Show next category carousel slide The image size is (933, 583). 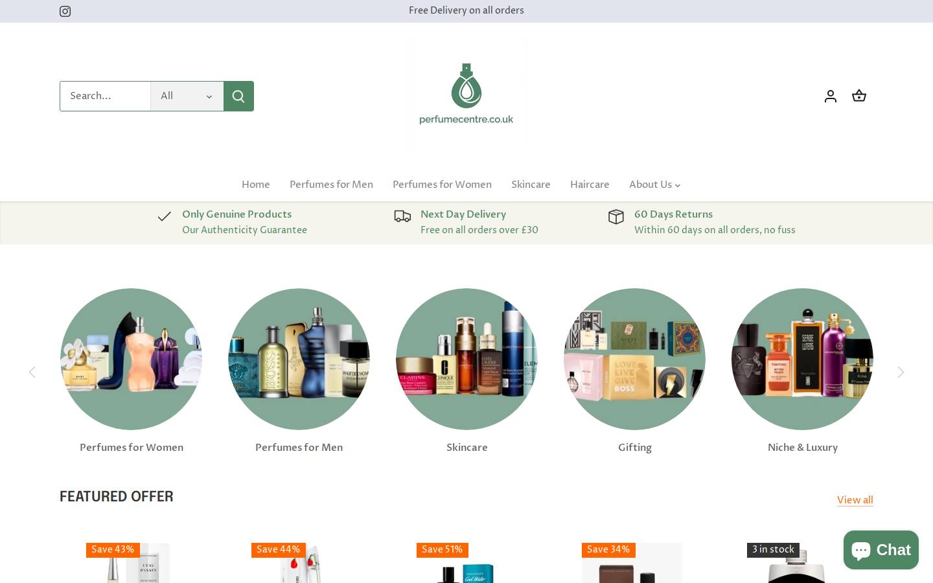pyautogui.click(x=901, y=372)
